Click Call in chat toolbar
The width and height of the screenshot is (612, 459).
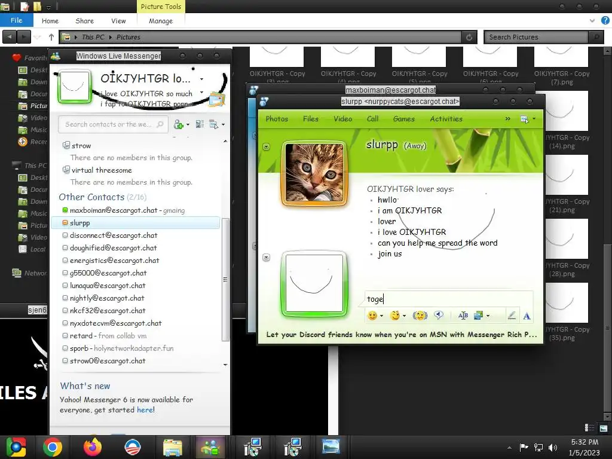coord(372,119)
